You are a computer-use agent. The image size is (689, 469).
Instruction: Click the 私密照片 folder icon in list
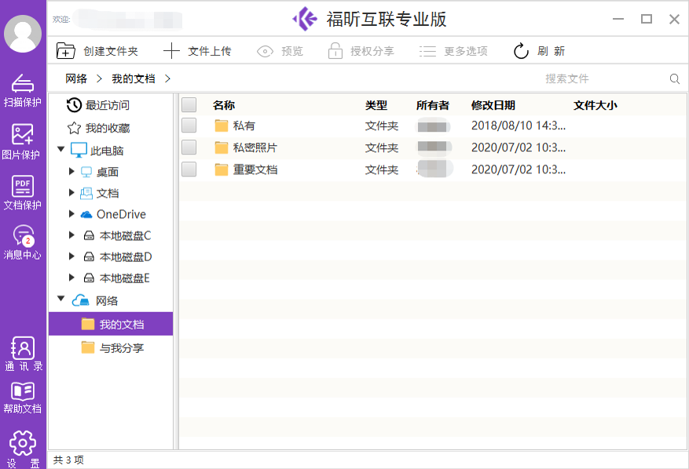[221, 147]
